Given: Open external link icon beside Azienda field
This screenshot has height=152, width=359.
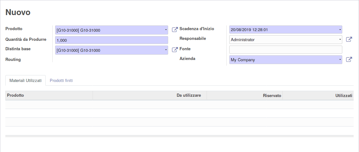Looking at the screenshot, I should [x=349, y=60].
